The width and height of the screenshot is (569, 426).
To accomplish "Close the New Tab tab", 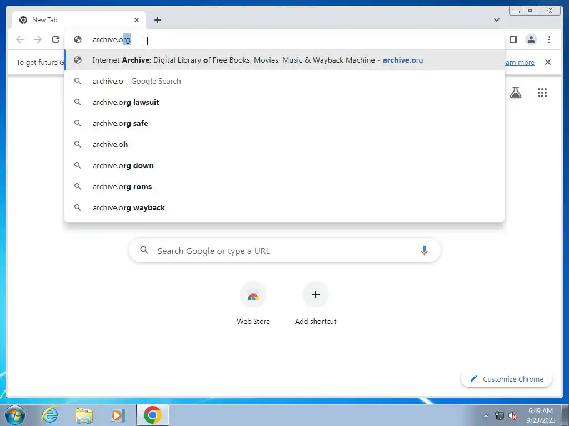I will pyautogui.click(x=137, y=20).
